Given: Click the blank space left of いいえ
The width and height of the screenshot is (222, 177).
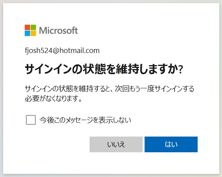Looking at the screenshot, I should click(57, 144).
